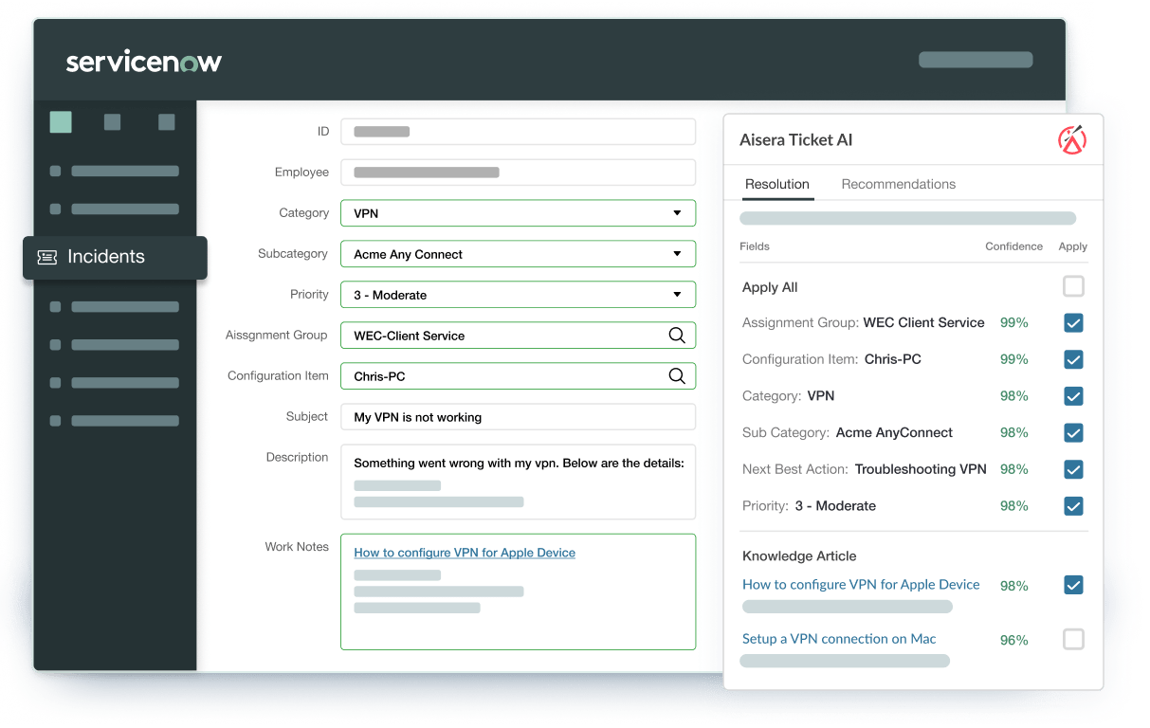Viewport: 1150px width, 728px height.
Task: Select the Resolution tab
Action: (x=777, y=184)
